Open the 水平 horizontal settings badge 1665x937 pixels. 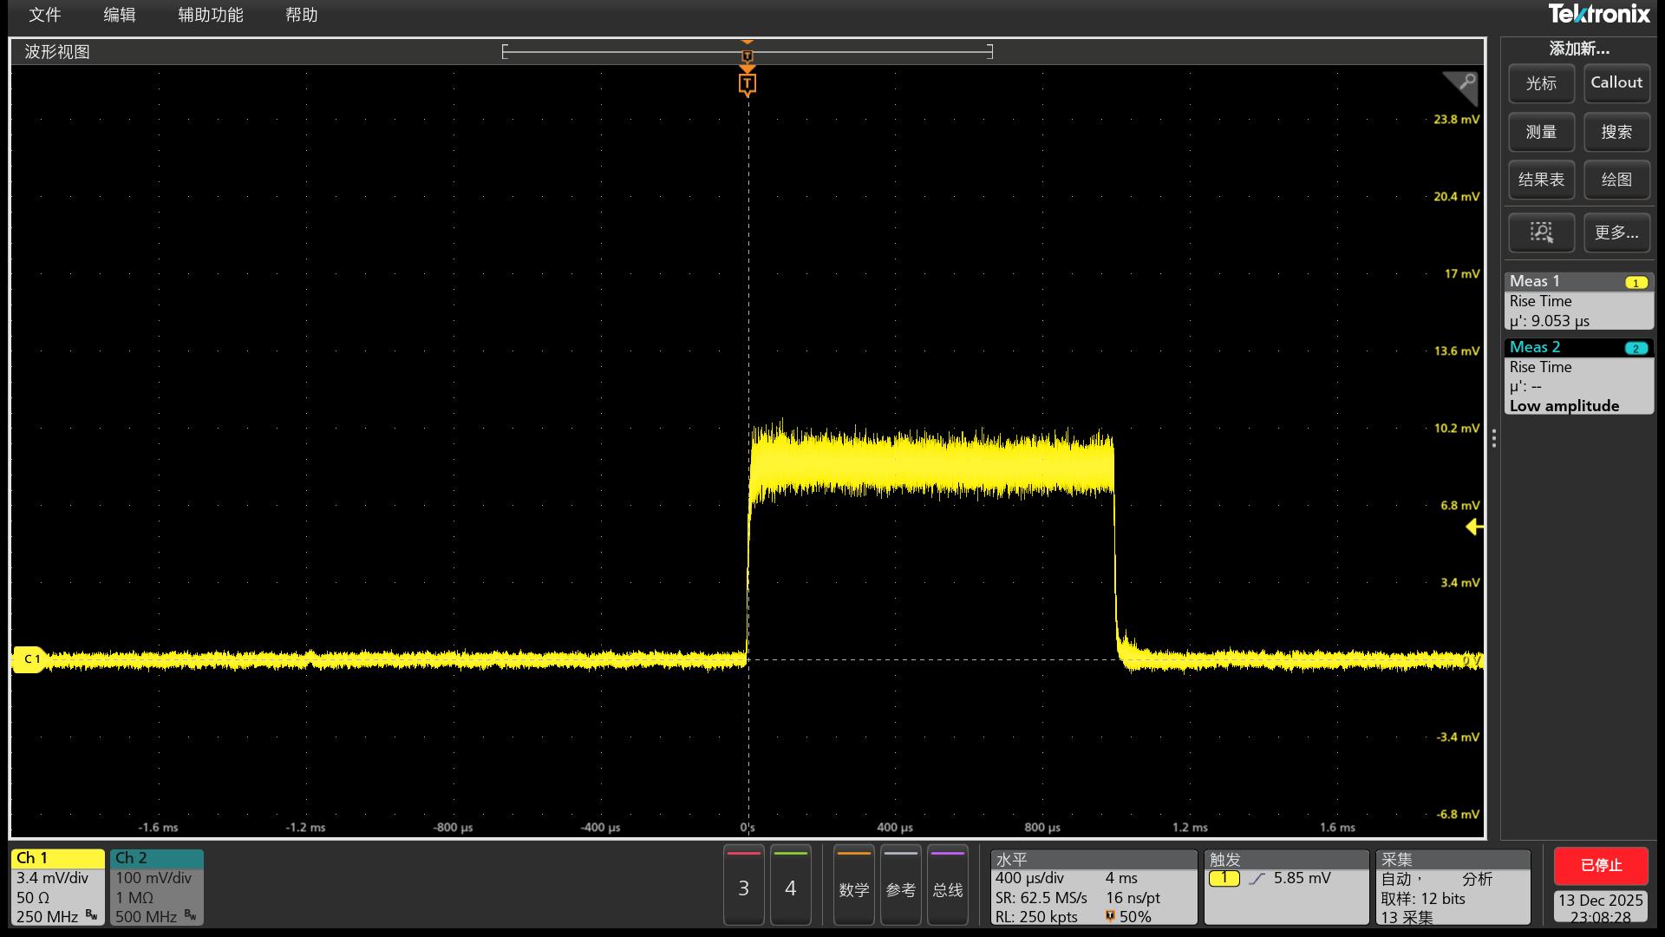1093,887
